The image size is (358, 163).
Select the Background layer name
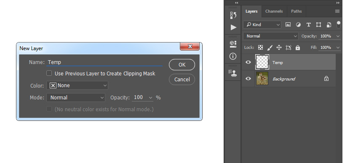tap(284, 79)
